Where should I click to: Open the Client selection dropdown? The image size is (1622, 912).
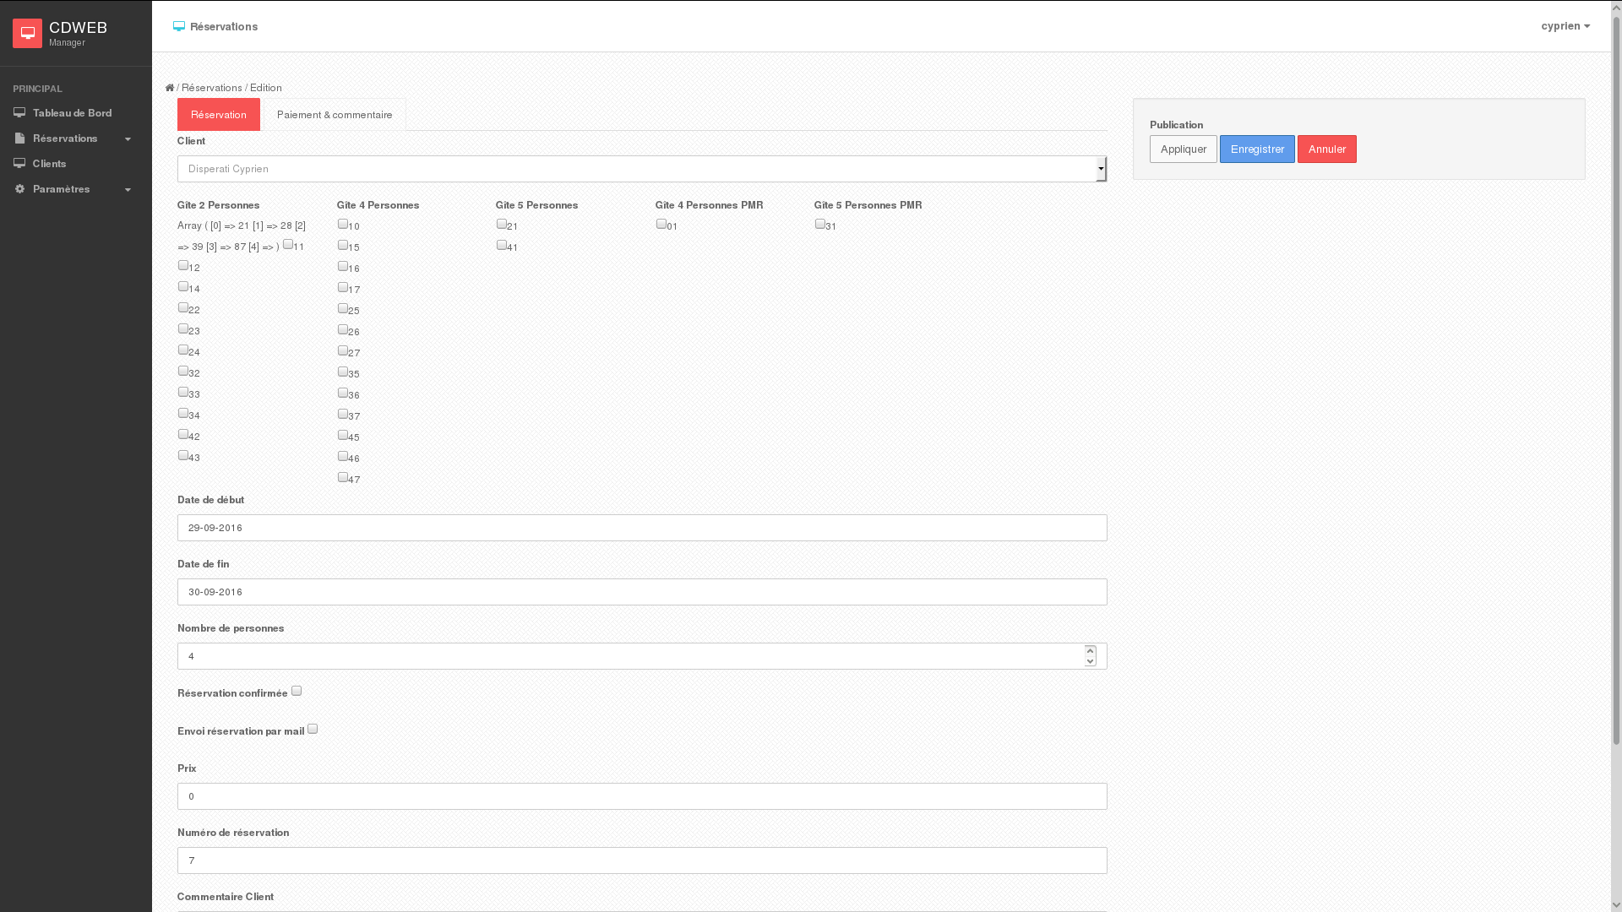[1101, 169]
